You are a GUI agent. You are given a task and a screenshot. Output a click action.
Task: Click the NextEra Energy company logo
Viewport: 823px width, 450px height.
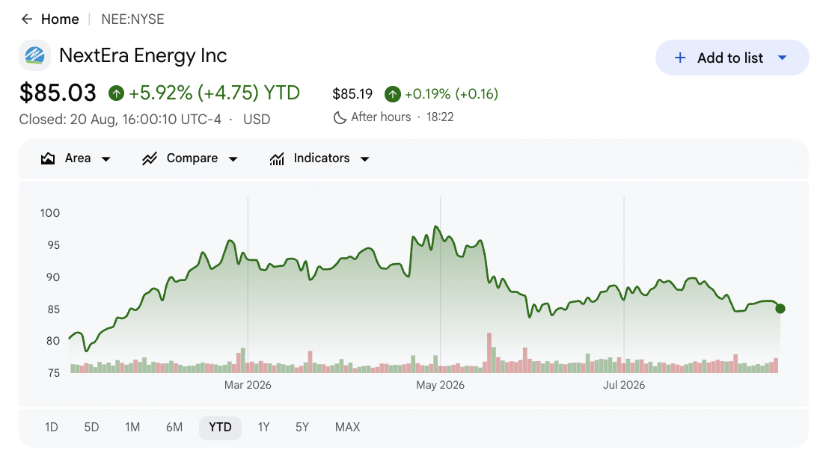click(x=34, y=55)
